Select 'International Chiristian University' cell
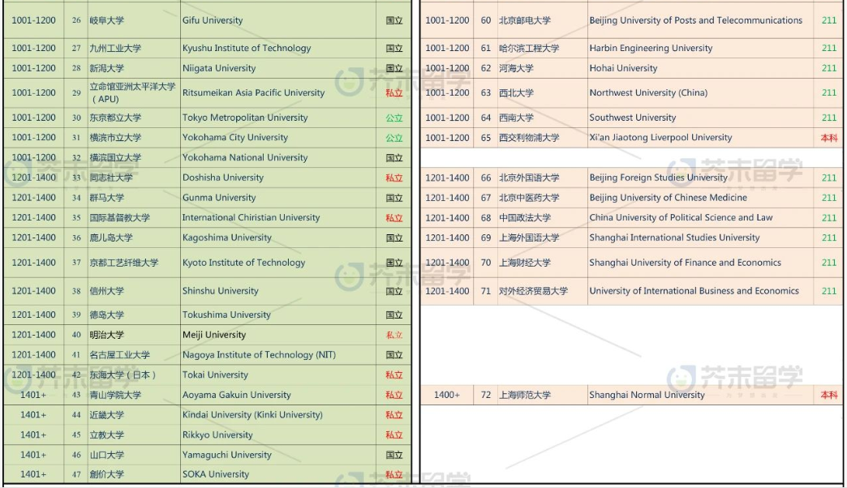 (x=278, y=217)
